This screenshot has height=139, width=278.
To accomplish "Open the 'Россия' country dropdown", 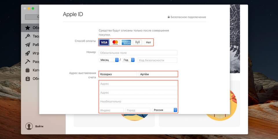I will pos(164,110).
